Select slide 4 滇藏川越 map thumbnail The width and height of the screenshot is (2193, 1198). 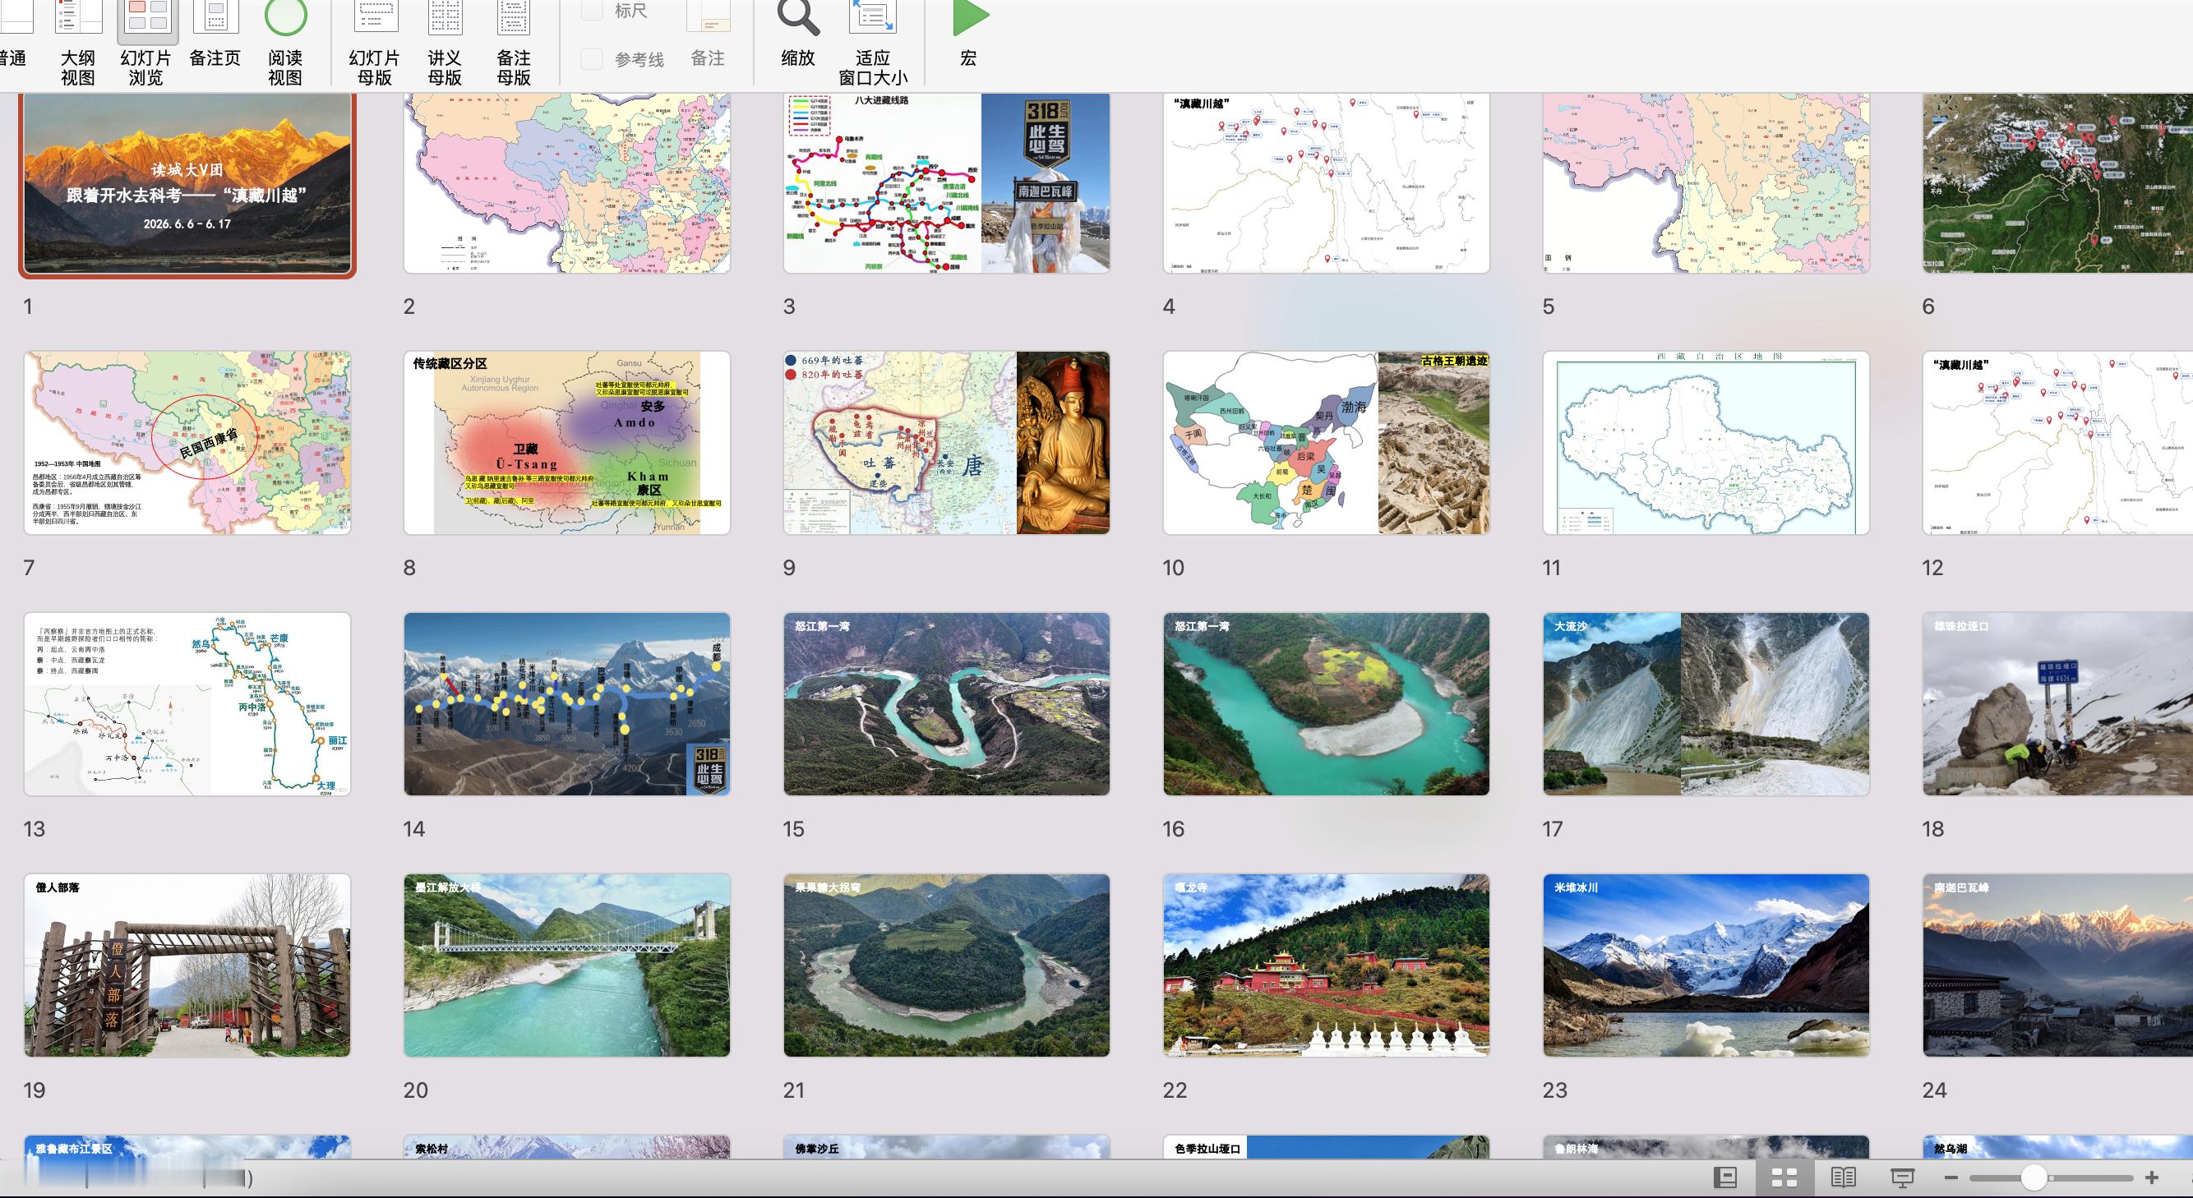pos(1327,183)
